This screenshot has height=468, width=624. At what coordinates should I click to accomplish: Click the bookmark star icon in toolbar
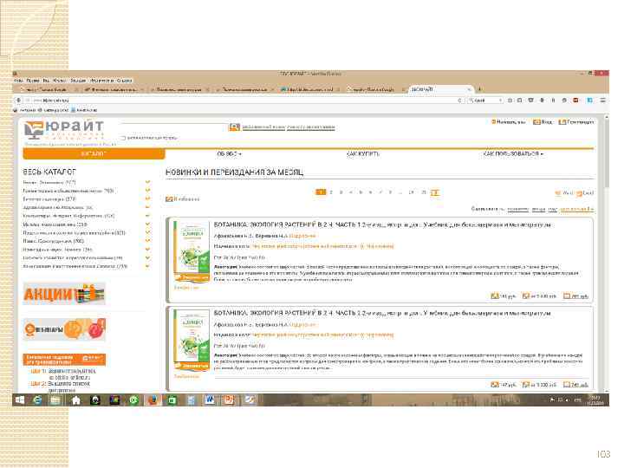point(510,101)
